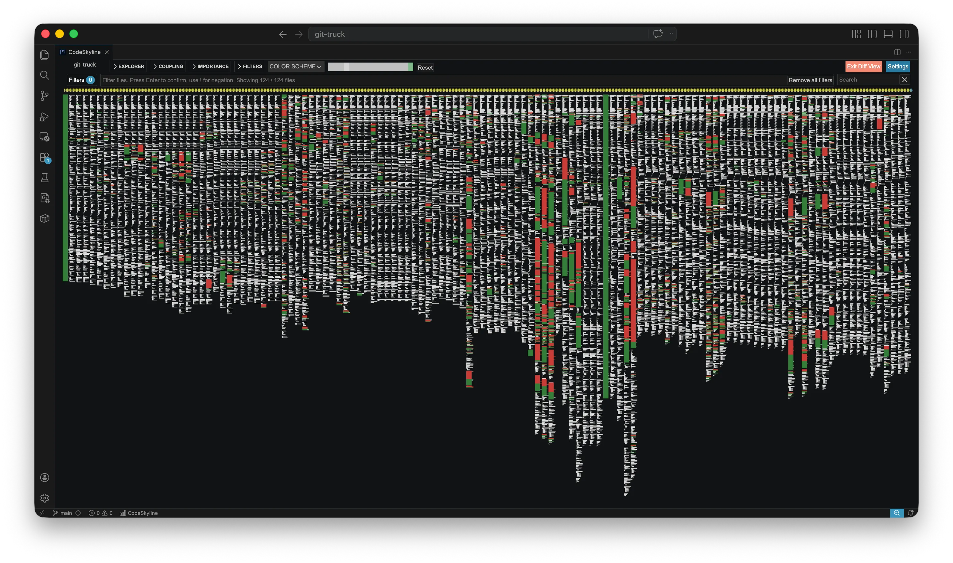
Task: Open the Testing flask icon
Action: click(45, 178)
